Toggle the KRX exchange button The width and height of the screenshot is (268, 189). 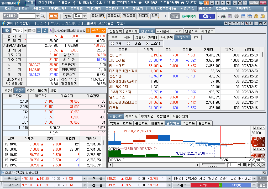click(x=7, y=31)
